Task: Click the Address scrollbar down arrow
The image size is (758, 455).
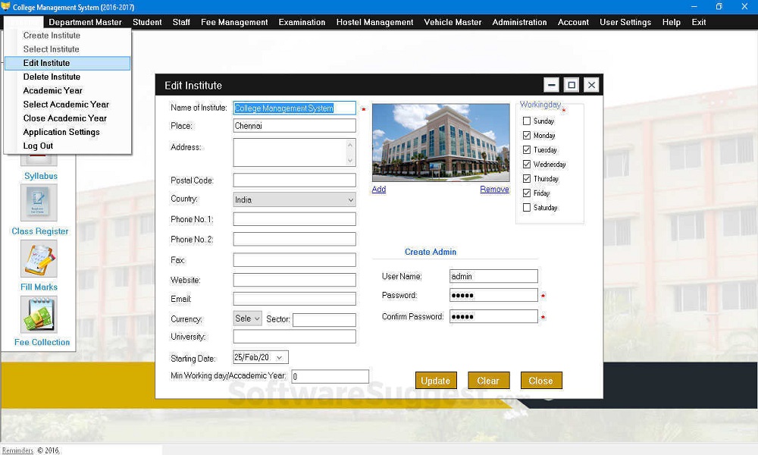Action: point(350,160)
